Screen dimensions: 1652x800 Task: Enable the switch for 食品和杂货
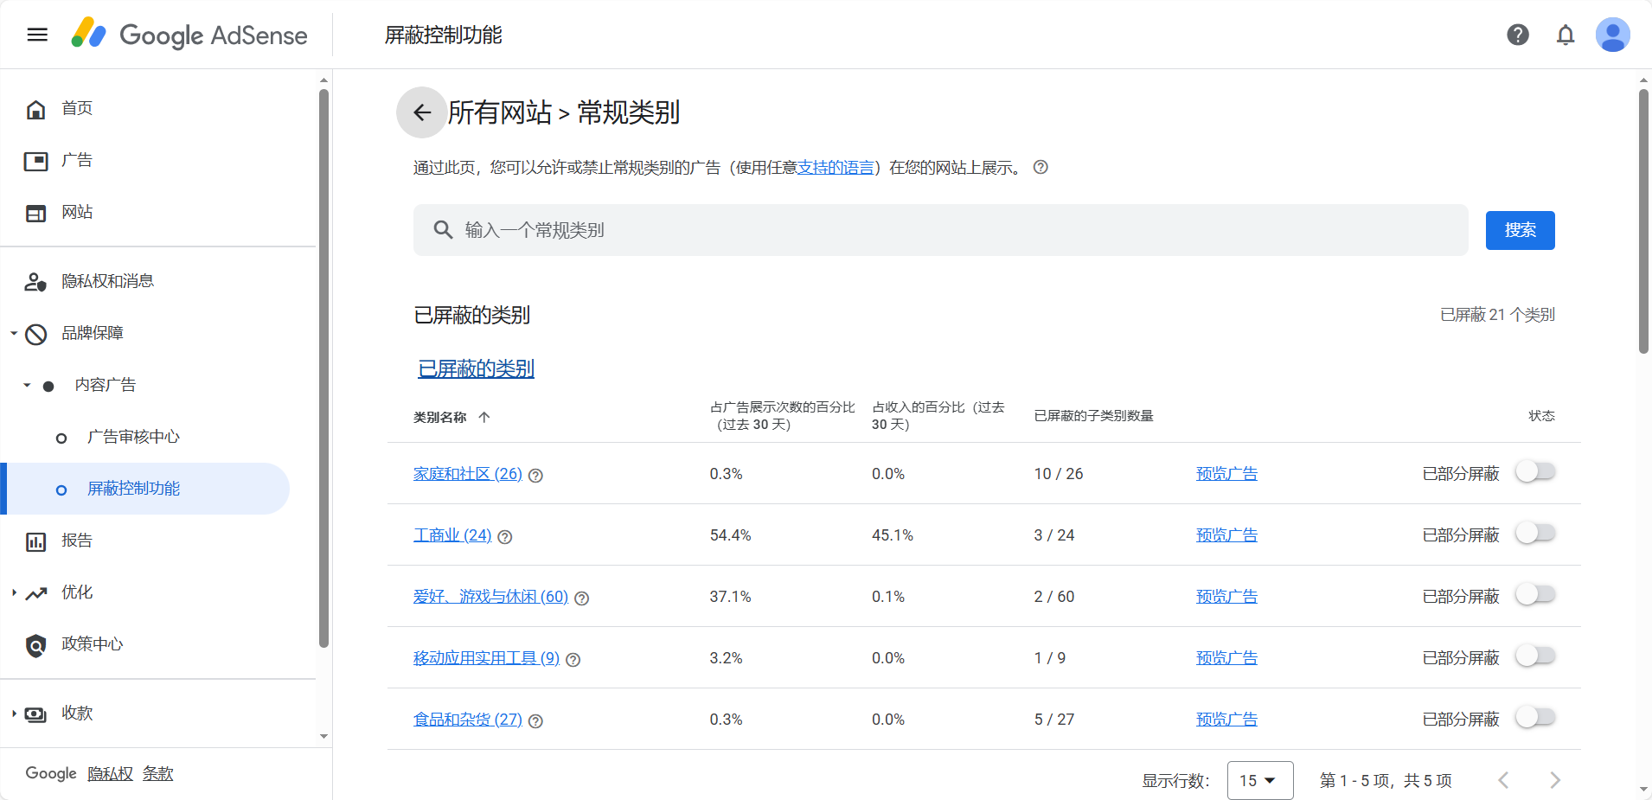(1535, 717)
